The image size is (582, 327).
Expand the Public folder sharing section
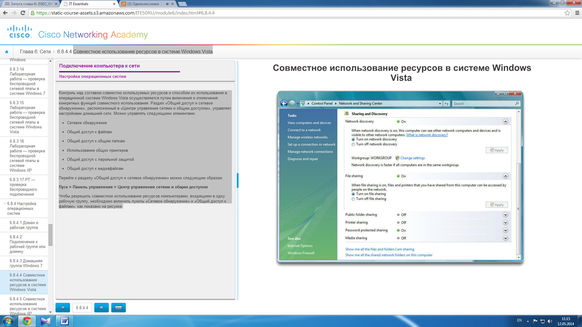point(505,215)
